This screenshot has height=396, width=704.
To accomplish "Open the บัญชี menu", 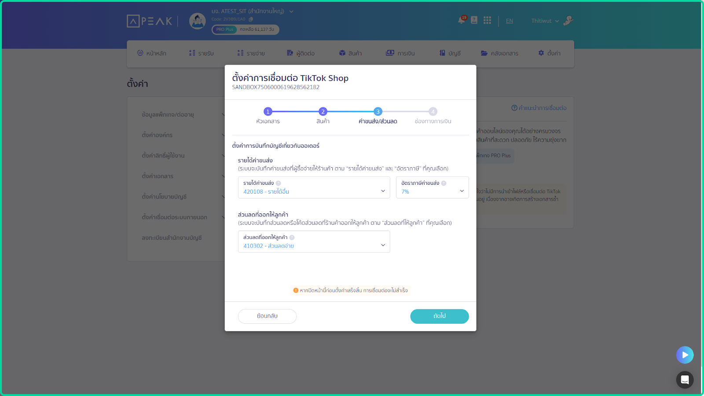I will tap(450, 53).
